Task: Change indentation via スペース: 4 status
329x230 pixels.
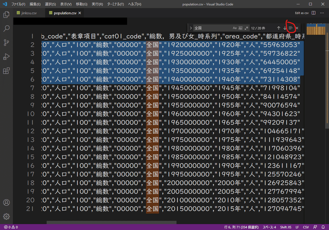Action: pos(269,227)
